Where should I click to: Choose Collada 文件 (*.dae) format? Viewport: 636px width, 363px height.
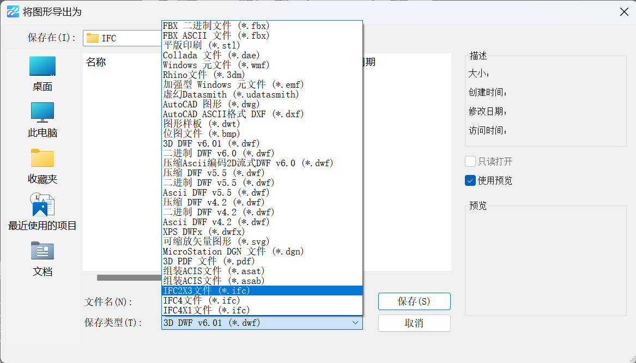click(x=262, y=55)
